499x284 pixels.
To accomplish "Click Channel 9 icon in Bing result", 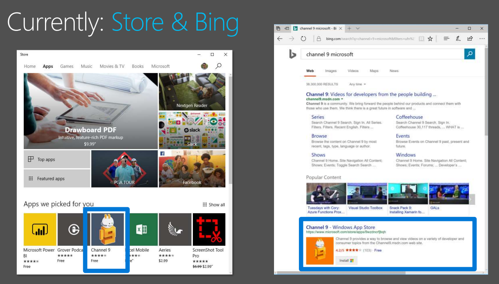I will 320,251.
